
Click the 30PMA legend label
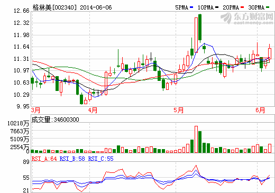pyautogui.click(x=256, y=7)
